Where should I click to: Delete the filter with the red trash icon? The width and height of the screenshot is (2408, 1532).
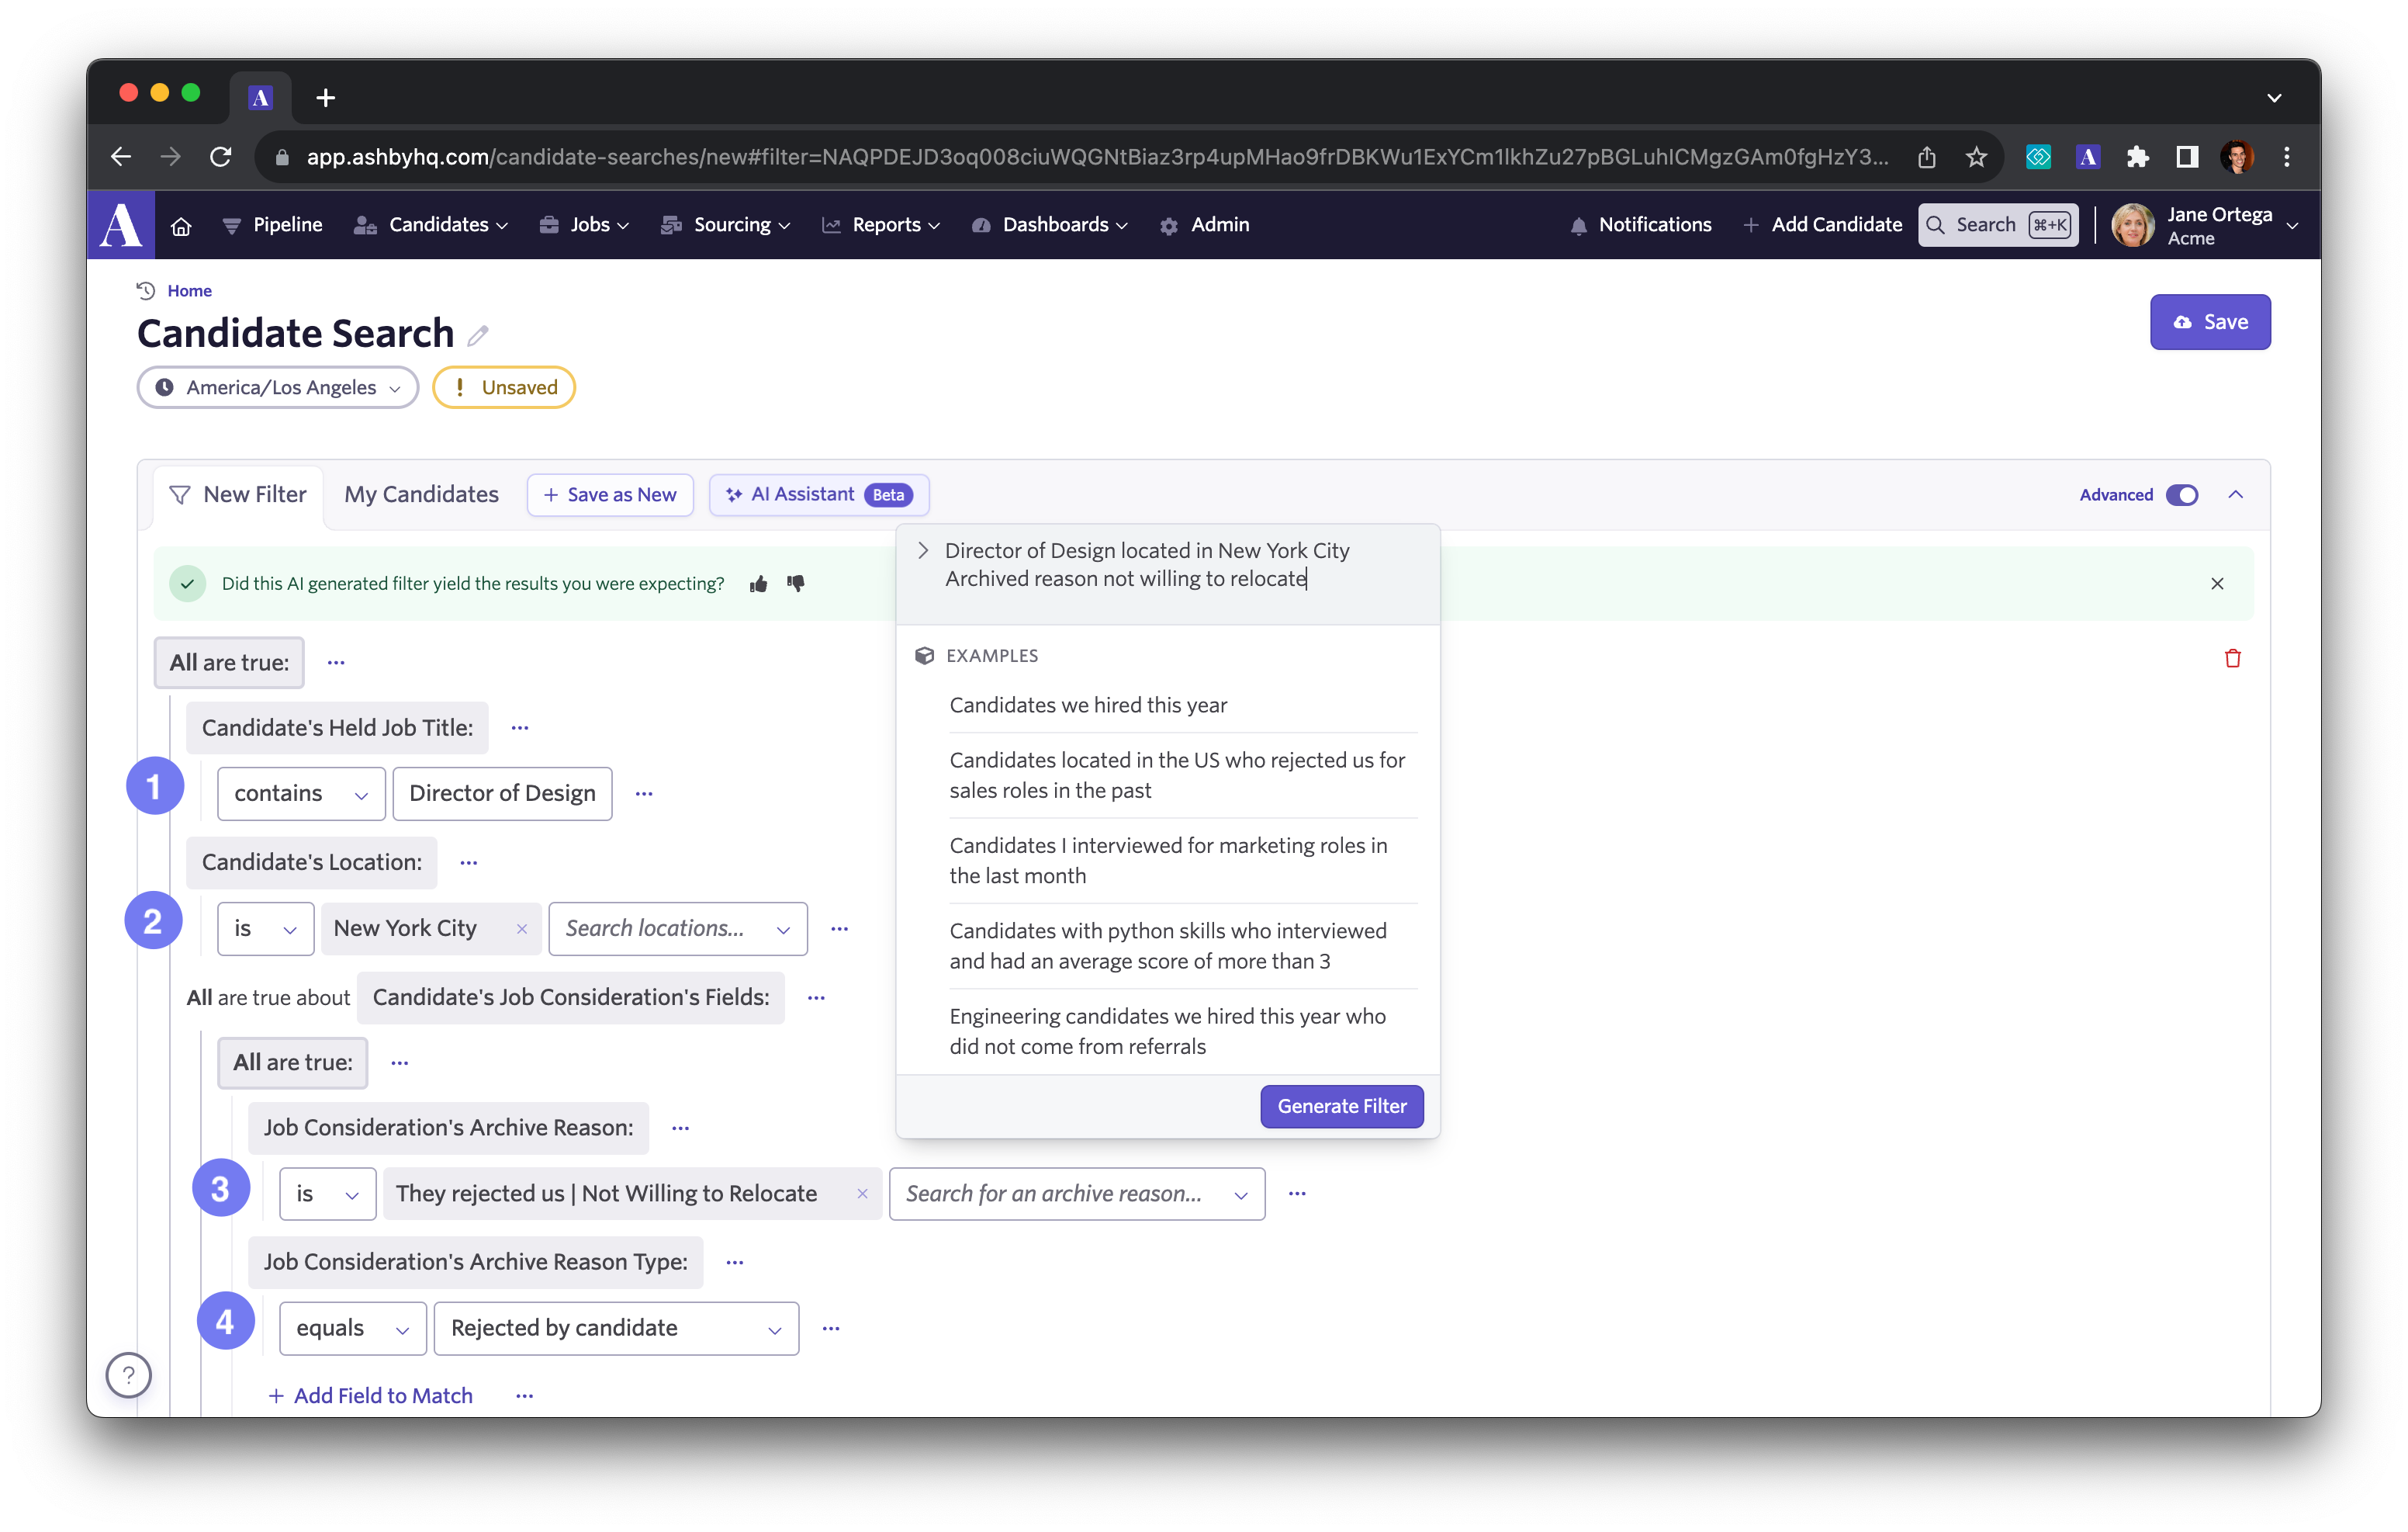click(x=2232, y=658)
